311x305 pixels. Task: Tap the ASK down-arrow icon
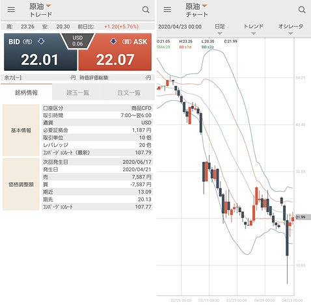click(x=113, y=41)
